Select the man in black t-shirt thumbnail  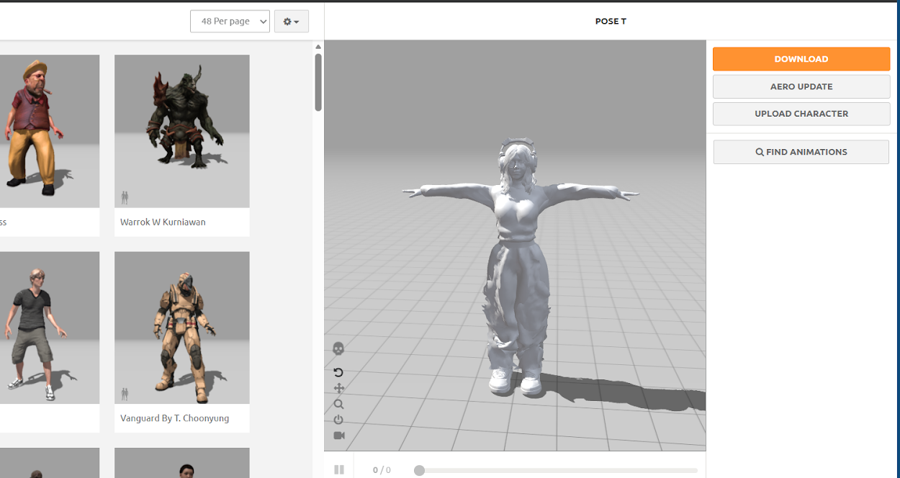click(50, 328)
